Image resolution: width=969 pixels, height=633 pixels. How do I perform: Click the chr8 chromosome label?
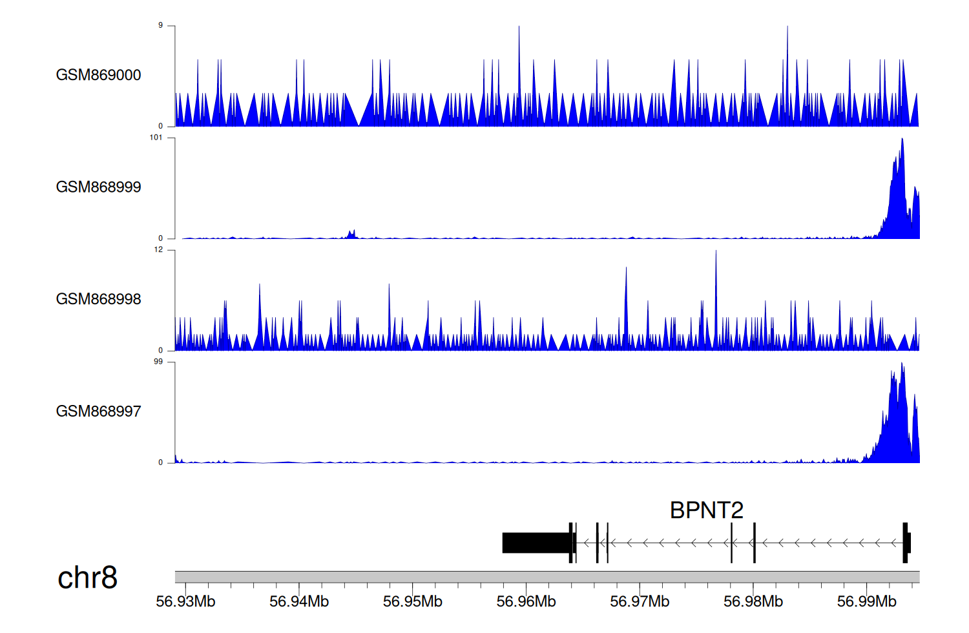87,577
